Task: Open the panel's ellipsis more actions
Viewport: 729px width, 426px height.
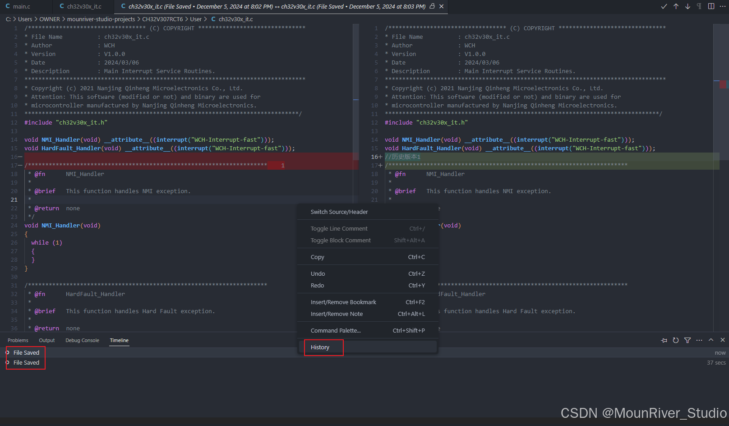Action: pos(699,340)
